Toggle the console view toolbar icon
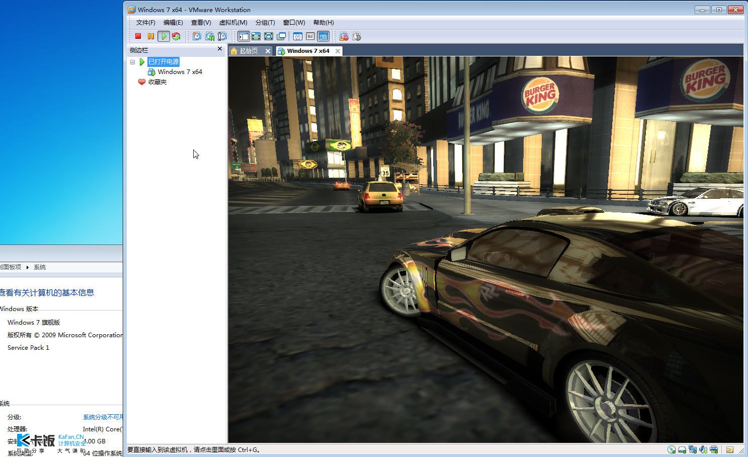The image size is (748, 457). tap(323, 36)
